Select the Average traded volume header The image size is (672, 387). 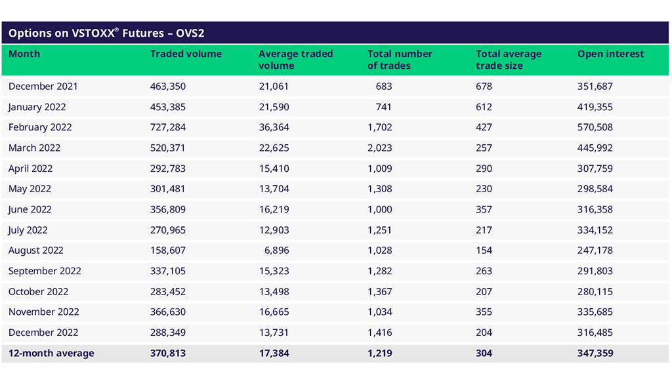click(x=295, y=60)
